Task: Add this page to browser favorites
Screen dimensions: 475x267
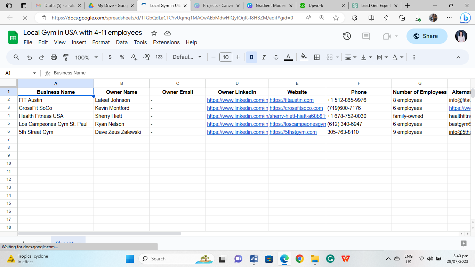Action: click(x=336, y=18)
